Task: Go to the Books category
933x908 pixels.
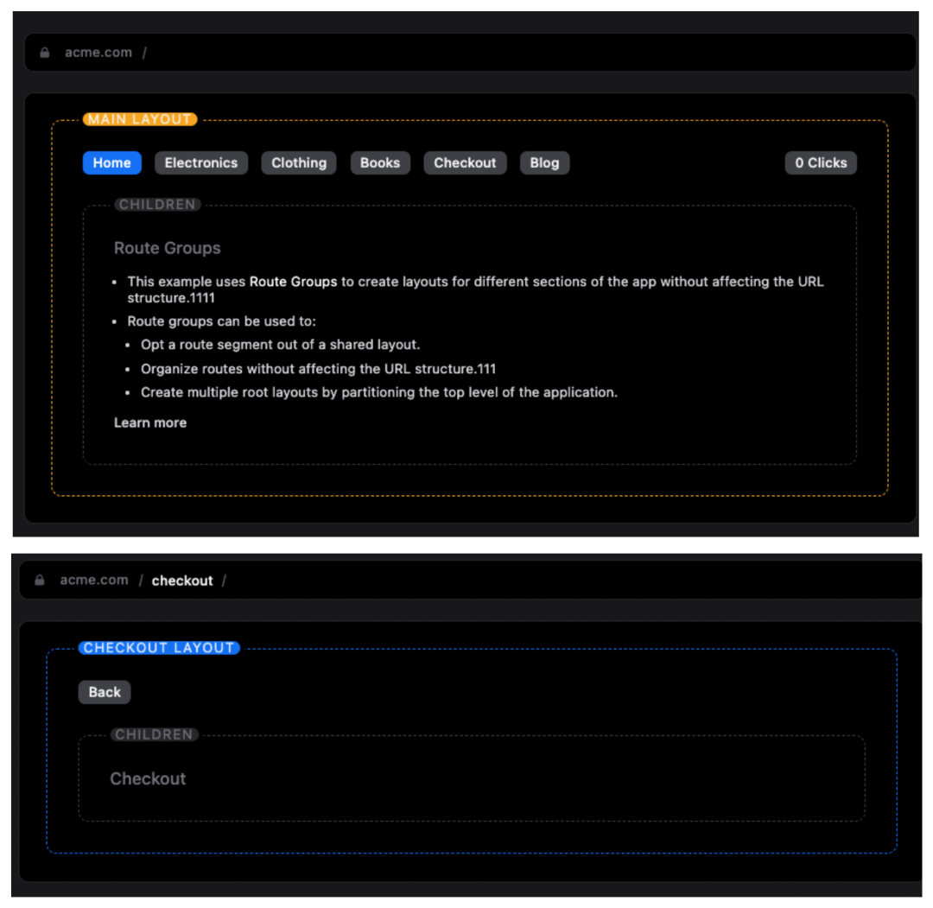Action: pos(380,163)
